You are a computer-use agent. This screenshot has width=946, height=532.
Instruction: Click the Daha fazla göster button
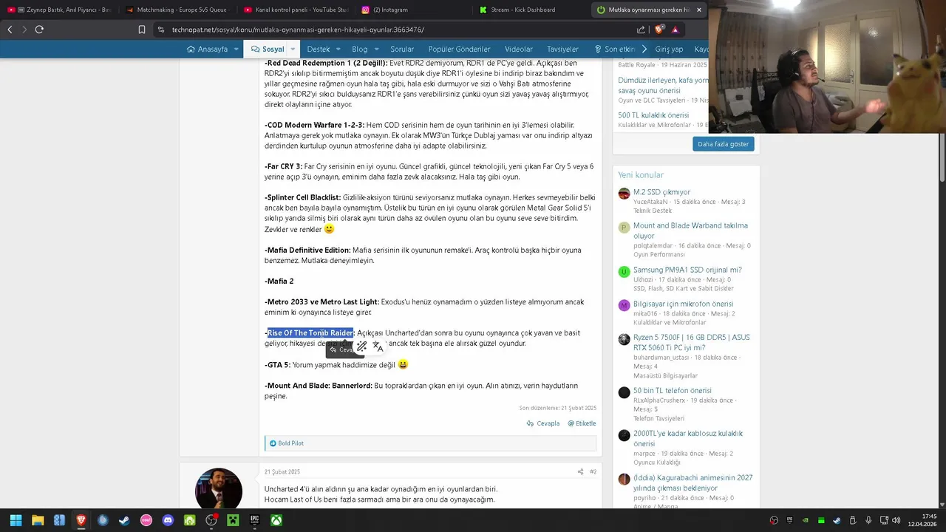(723, 144)
